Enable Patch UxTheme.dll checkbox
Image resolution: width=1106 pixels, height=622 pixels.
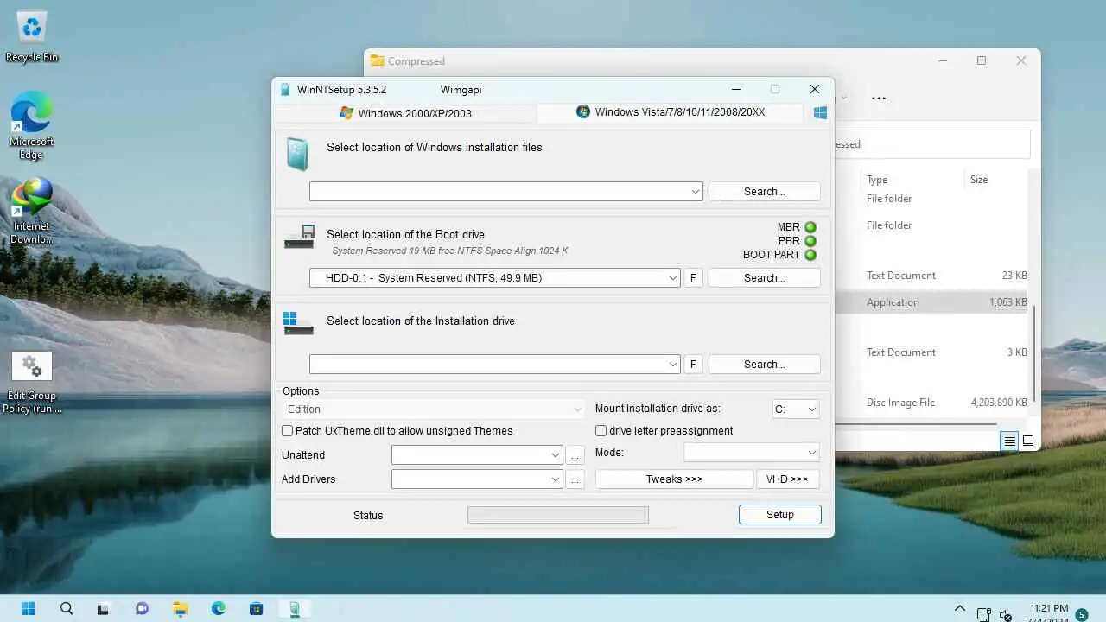288,430
